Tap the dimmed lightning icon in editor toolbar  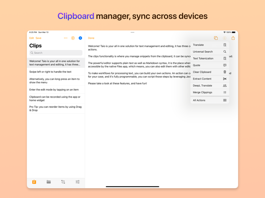pyautogui.click(x=224, y=38)
